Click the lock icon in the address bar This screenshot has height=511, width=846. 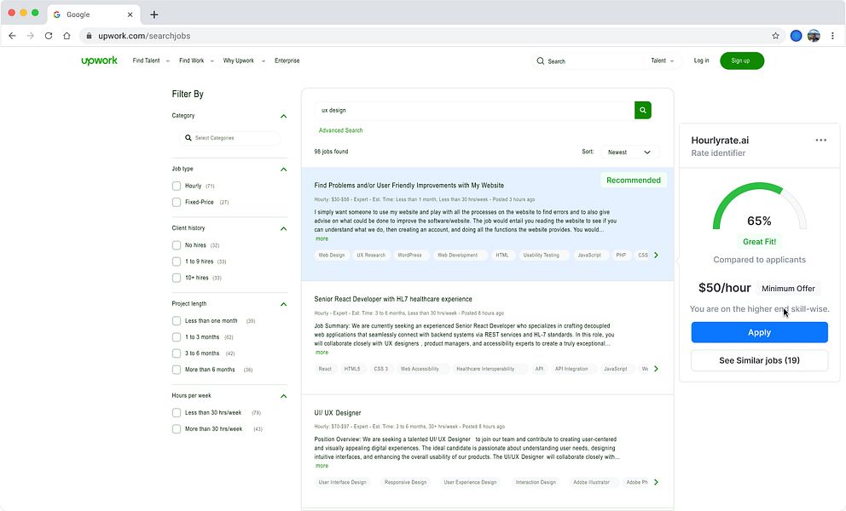coord(89,36)
